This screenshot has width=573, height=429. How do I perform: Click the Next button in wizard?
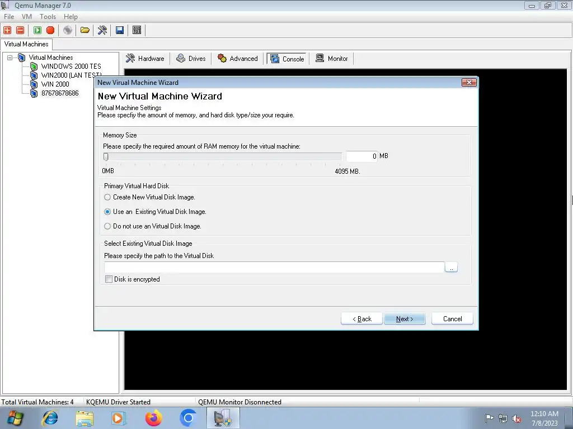[x=405, y=319]
